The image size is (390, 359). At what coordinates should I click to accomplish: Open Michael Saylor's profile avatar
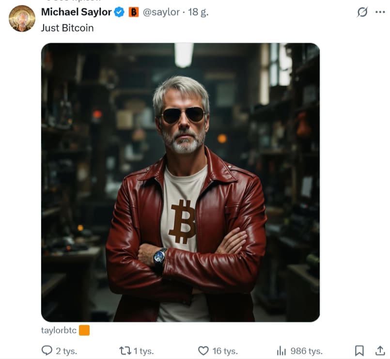22,18
